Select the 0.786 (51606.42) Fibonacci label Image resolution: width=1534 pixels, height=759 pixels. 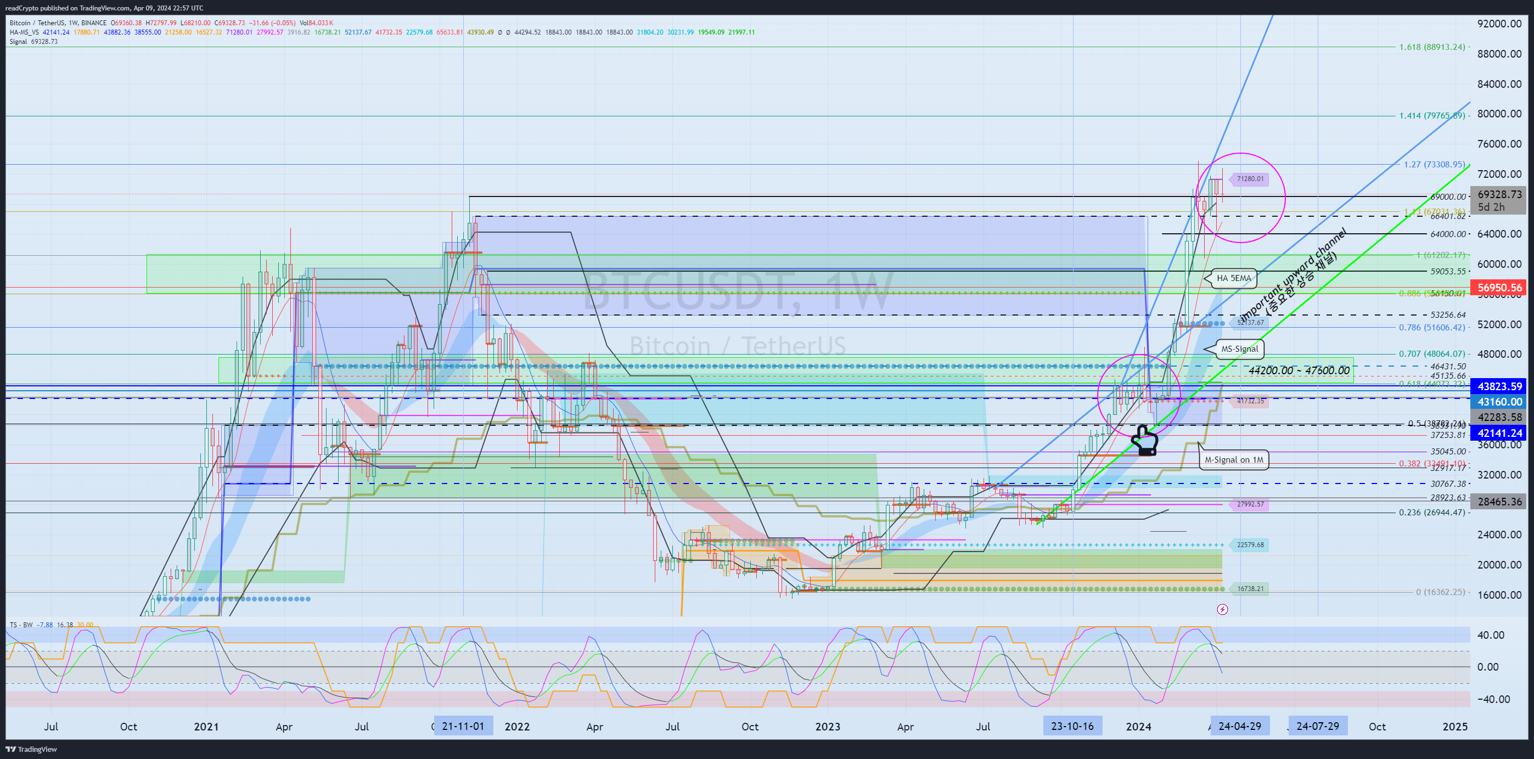[x=1432, y=328]
